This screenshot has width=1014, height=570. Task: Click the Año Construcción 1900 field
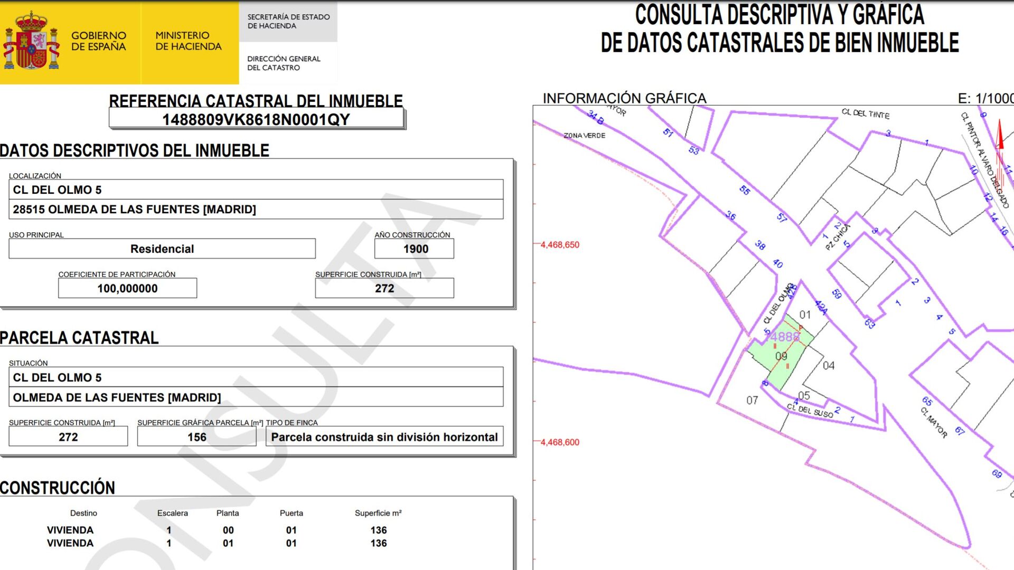tap(415, 249)
